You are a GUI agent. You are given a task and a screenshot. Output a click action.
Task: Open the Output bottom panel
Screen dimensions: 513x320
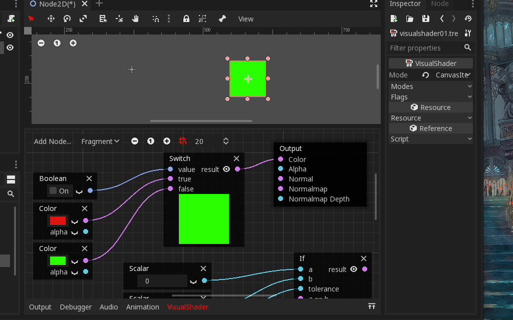(40, 307)
